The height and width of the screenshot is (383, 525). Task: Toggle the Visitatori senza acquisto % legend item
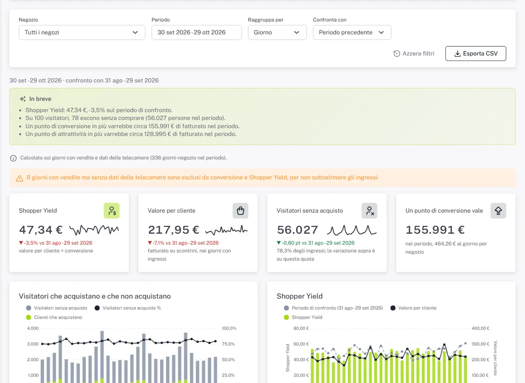(x=128, y=308)
